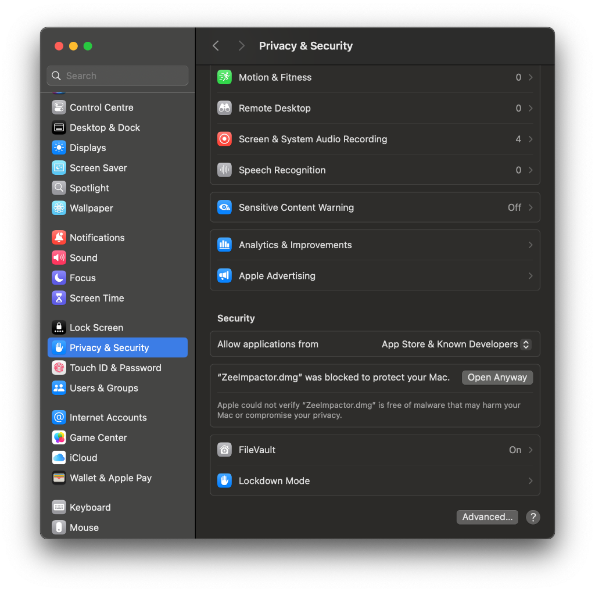The image size is (595, 592).
Task: Expand Speech Recognition row chevron
Action: coord(531,170)
